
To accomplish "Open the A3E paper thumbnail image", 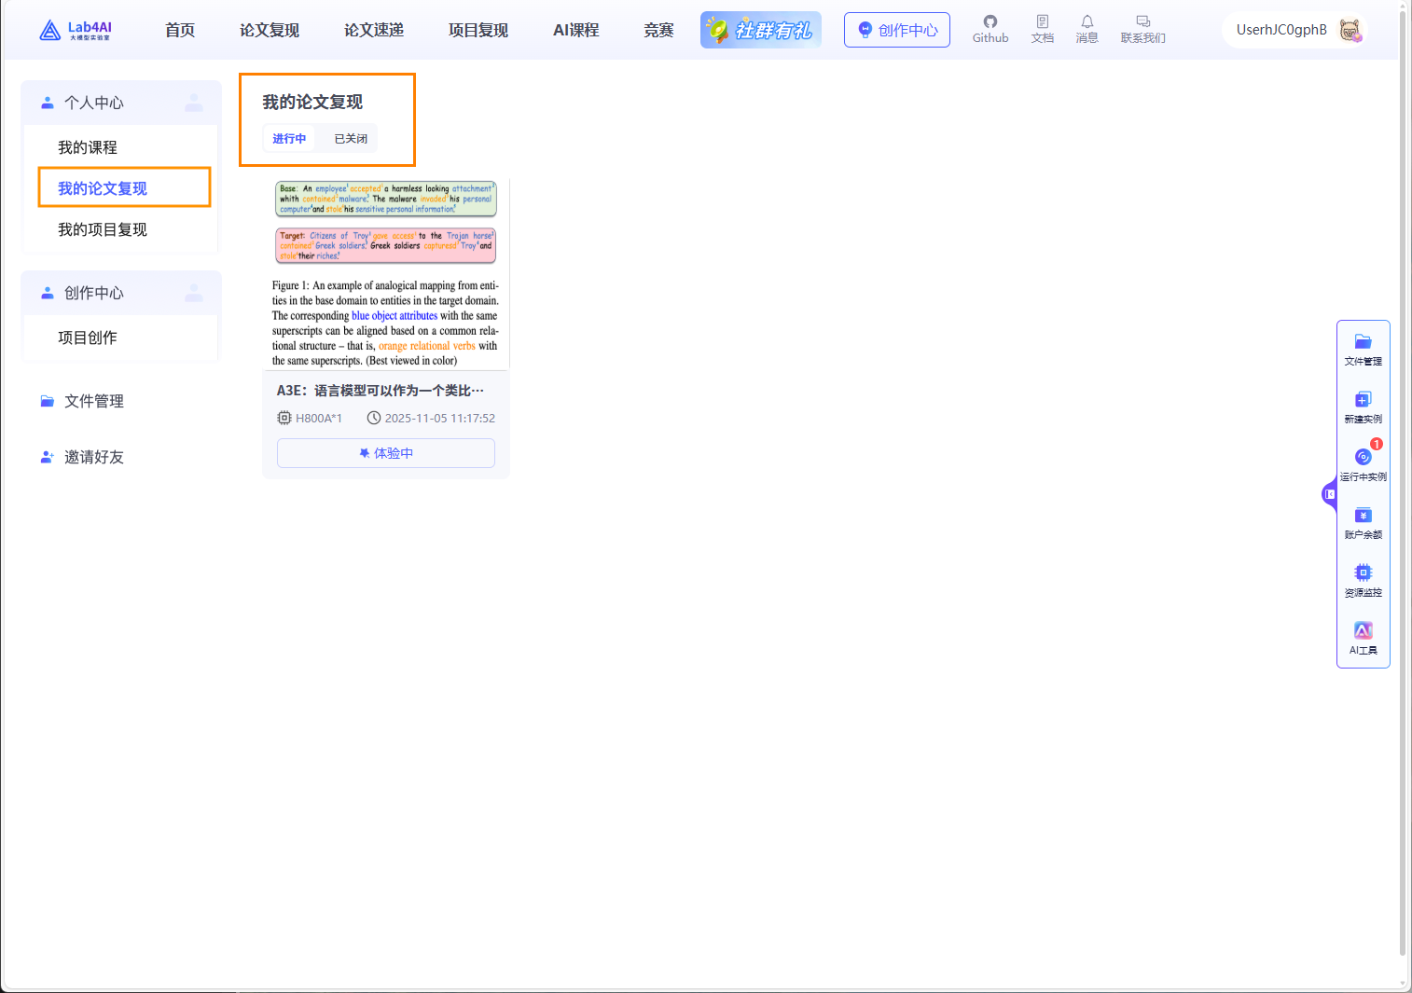I will click(385, 274).
